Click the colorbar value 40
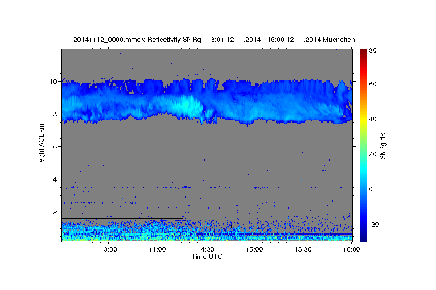 (373, 119)
